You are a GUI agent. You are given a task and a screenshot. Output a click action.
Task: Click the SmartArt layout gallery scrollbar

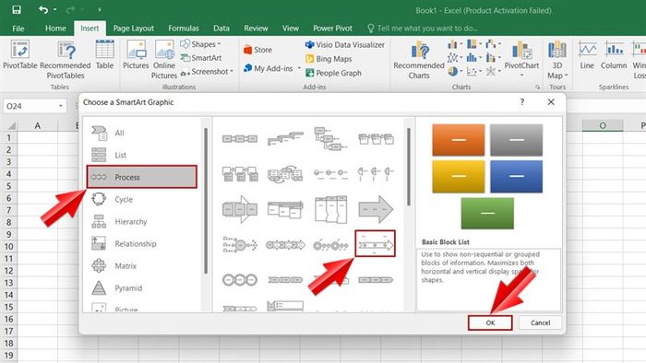[x=409, y=167]
